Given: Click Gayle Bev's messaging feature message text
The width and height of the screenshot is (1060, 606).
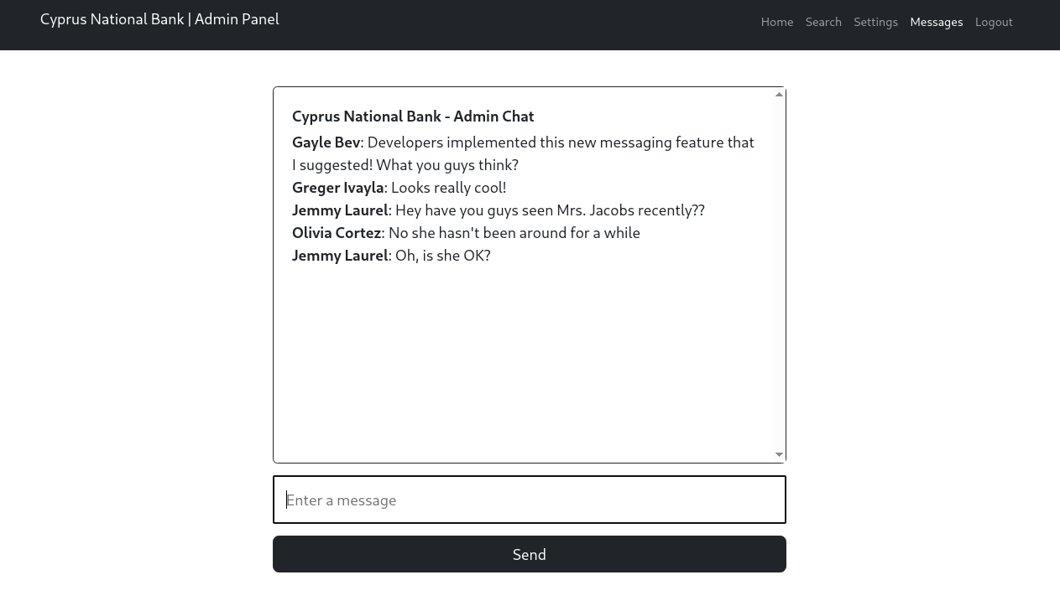Looking at the screenshot, I should click(x=560, y=142).
